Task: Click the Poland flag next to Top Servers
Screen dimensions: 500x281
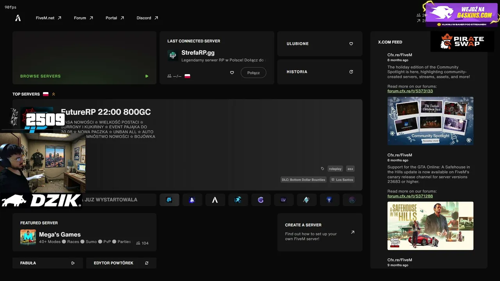Action: 46,94
